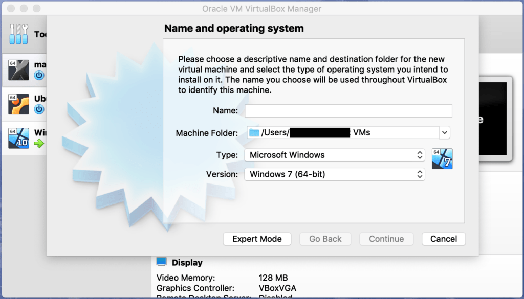The width and height of the screenshot is (524, 299).
Task: Click the 'Name and operating system' heading
Action: coord(234,28)
